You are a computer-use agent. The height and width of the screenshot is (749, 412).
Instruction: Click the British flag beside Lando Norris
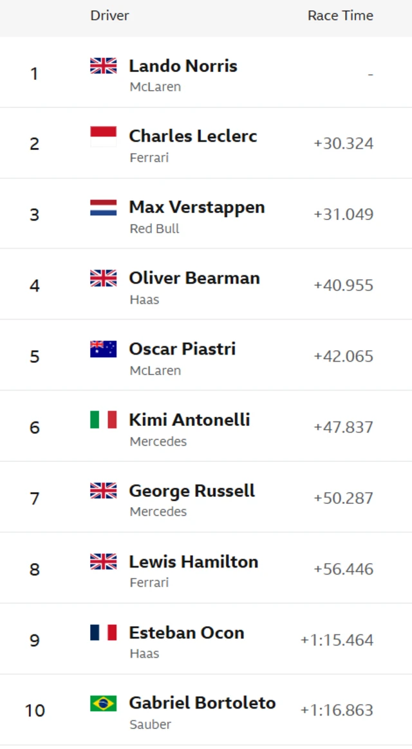(x=103, y=66)
